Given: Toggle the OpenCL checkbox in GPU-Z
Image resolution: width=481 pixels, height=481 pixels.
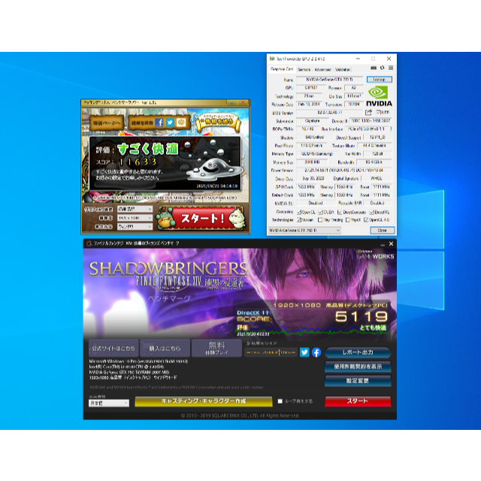Looking at the screenshot, I should (x=299, y=212).
